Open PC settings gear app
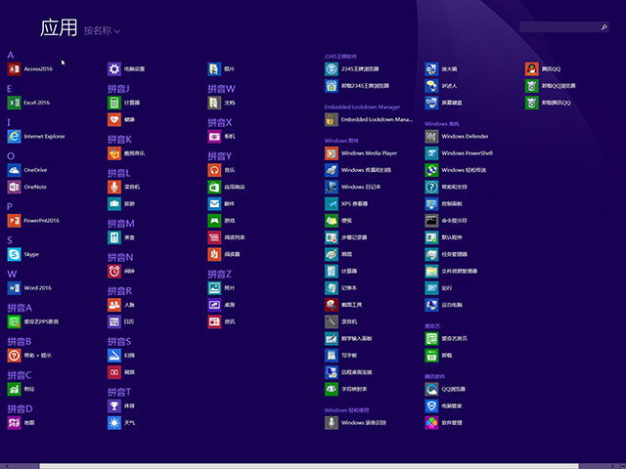The width and height of the screenshot is (626, 469). pyautogui.click(x=126, y=69)
